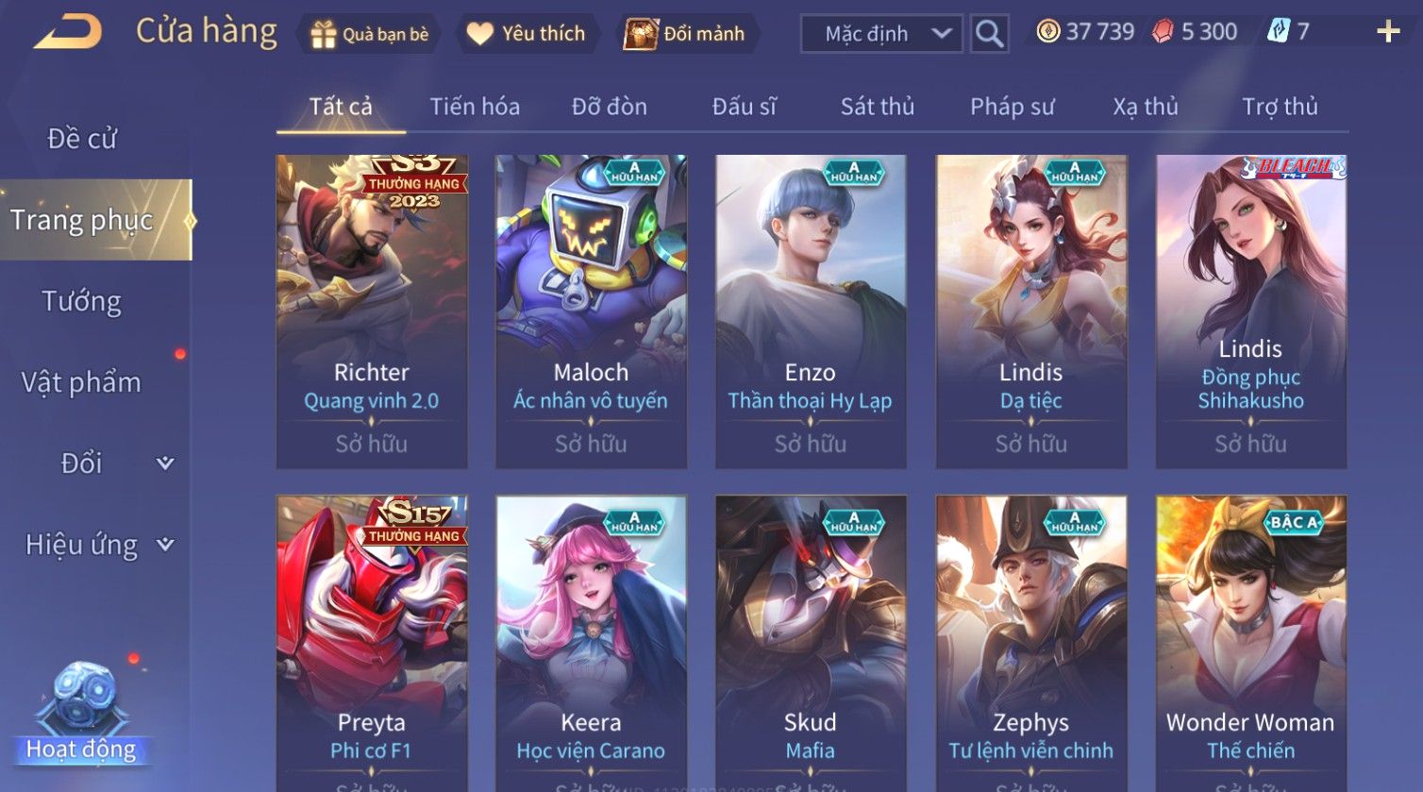Switch to the Sát thủ tab
1423x792 pixels.
(878, 107)
